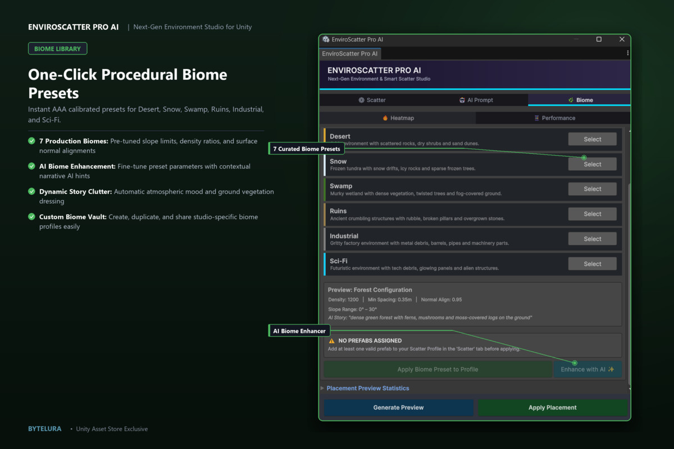Image resolution: width=674 pixels, height=449 pixels.
Task: Click the 'Normal Align: 0.95' value
Action: click(x=441, y=300)
